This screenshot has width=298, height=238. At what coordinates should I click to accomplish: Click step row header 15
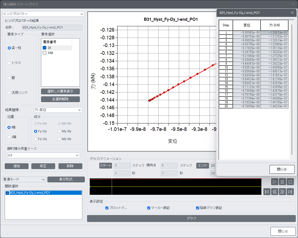pyautogui.click(x=226, y=87)
